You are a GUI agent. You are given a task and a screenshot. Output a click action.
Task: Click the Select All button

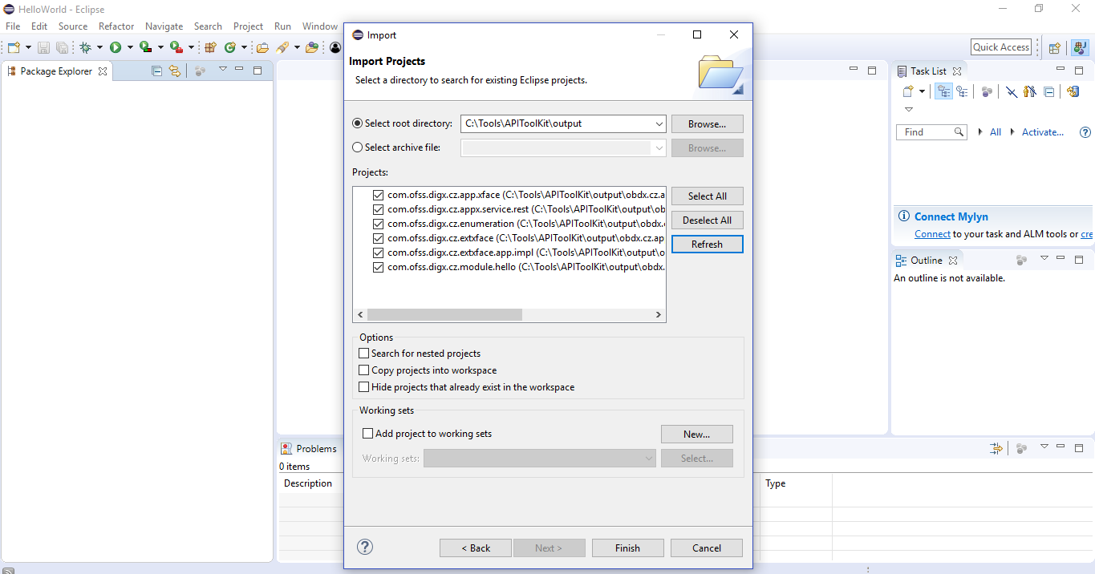click(x=708, y=196)
